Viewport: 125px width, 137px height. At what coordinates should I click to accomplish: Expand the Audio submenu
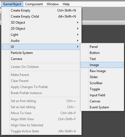coord(41,41)
